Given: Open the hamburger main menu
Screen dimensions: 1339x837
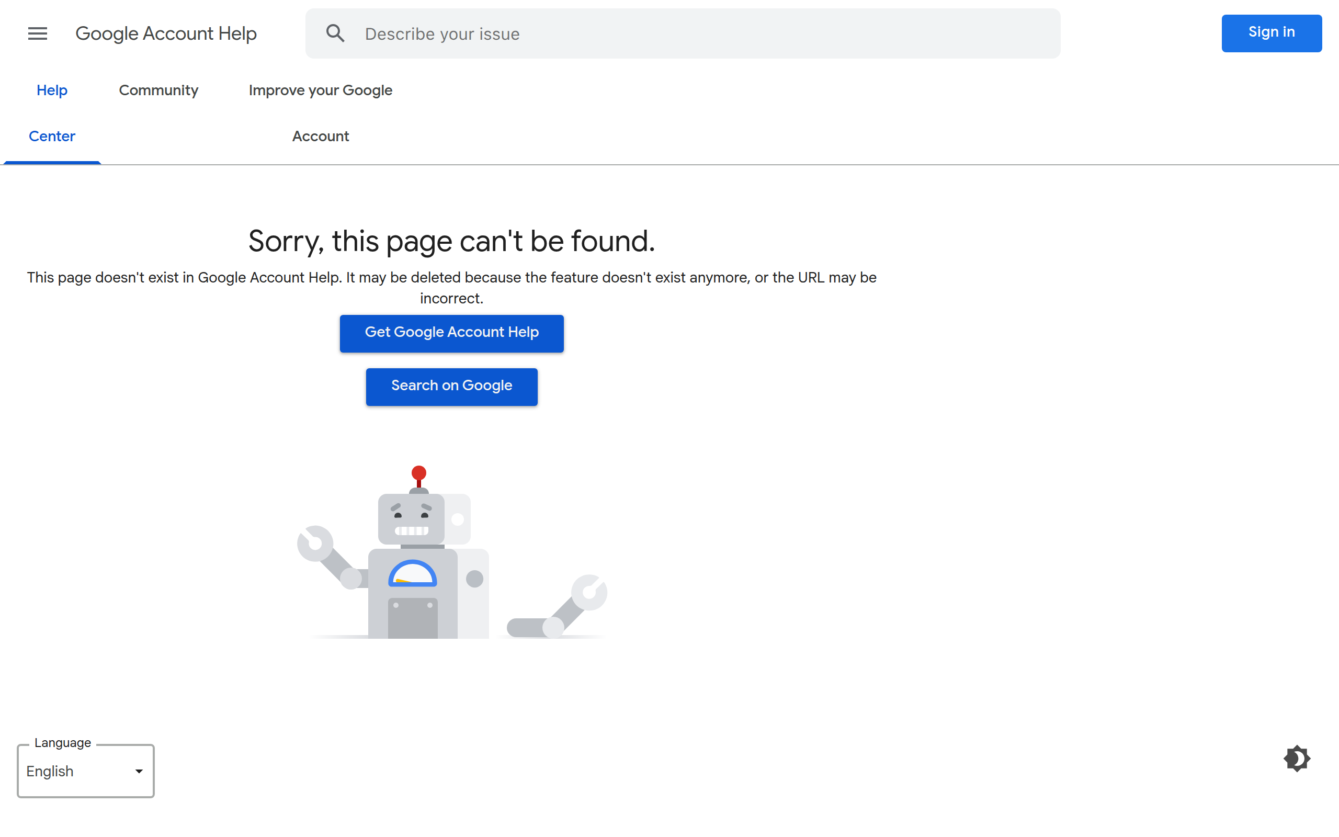Looking at the screenshot, I should [x=38, y=34].
